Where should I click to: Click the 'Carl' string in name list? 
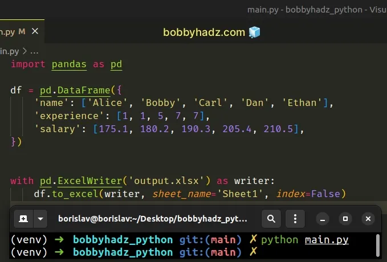210,103
